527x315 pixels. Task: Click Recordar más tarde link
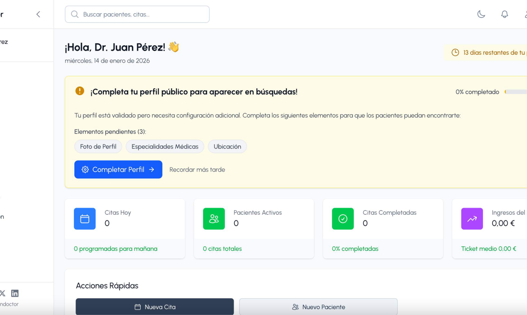point(197,170)
